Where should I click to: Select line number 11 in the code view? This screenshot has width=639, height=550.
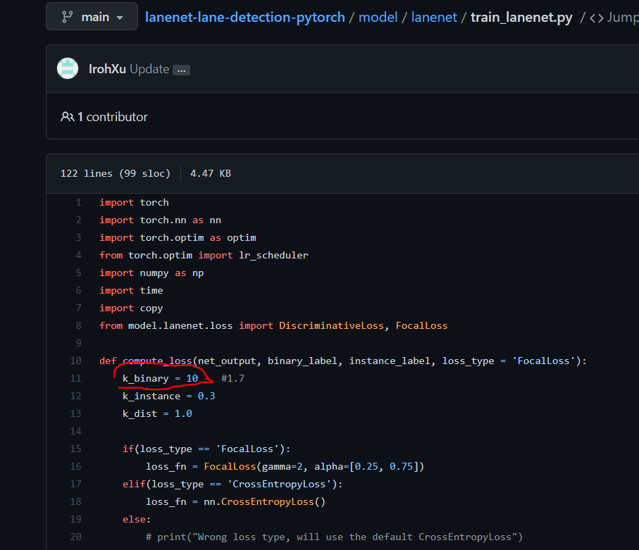[x=75, y=378]
